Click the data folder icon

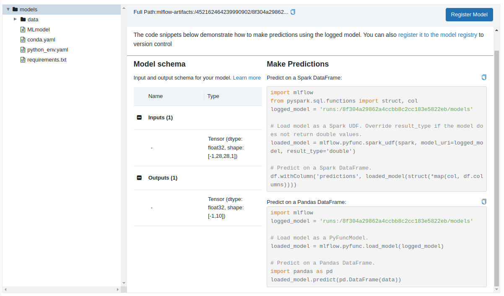point(23,19)
